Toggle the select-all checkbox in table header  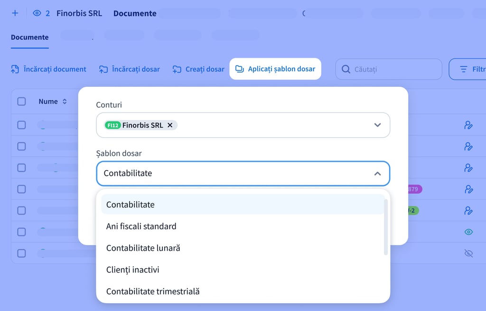point(21,101)
